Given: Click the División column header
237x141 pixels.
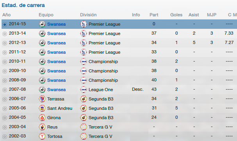Looking at the screenshot, I should click(x=88, y=15).
